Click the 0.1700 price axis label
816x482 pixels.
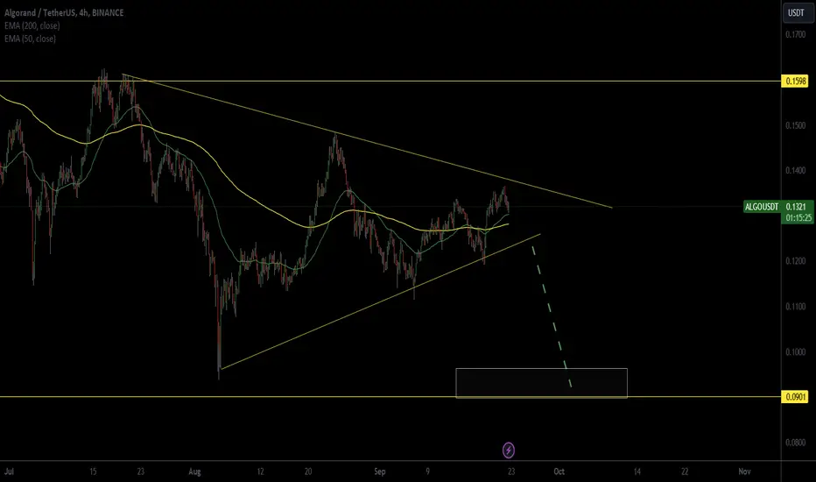[796, 34]
